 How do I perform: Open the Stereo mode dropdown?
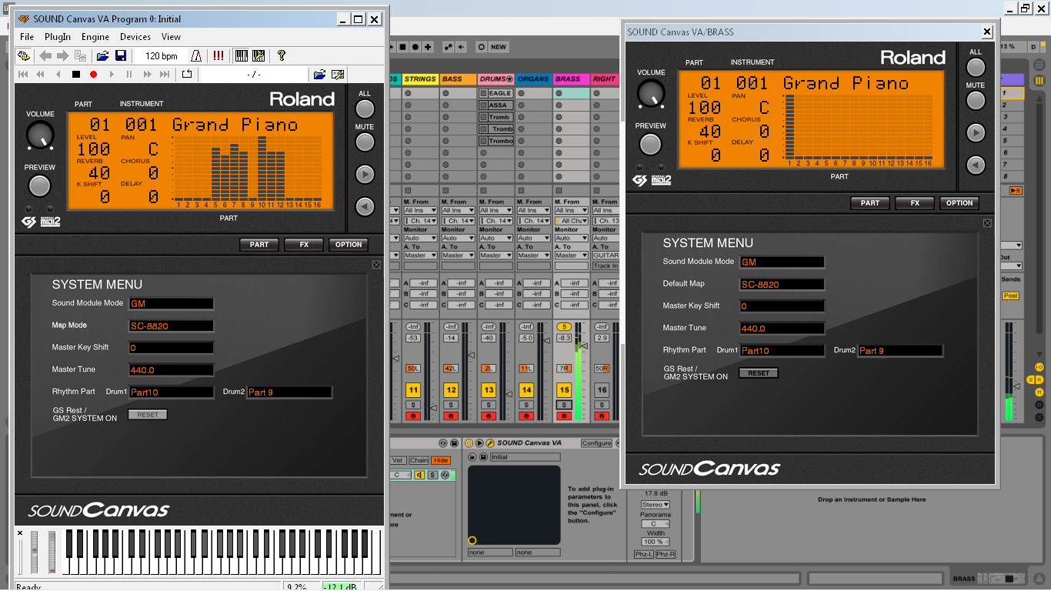656,505
